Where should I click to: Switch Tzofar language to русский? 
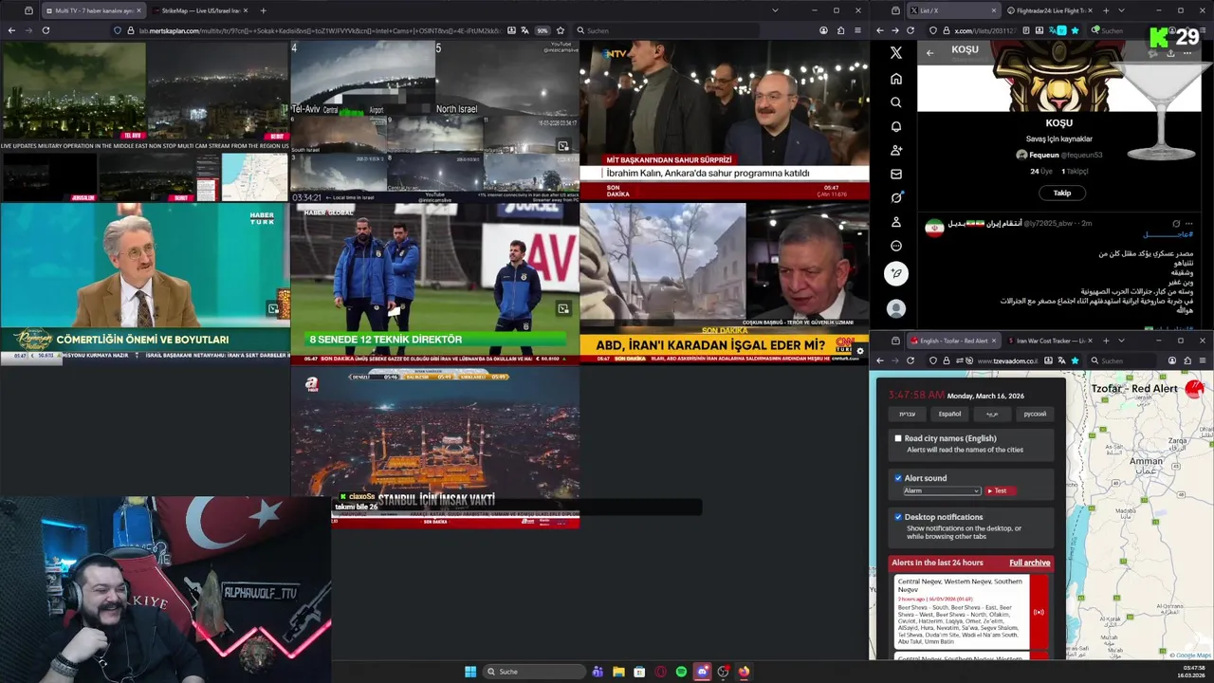pos(1035,414)
